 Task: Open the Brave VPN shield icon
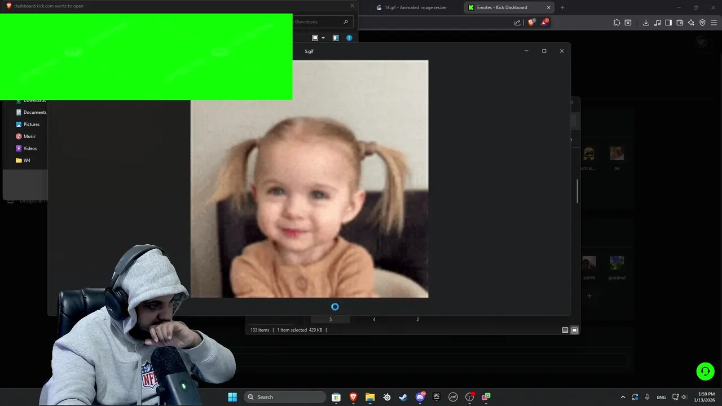click(702, 23)
